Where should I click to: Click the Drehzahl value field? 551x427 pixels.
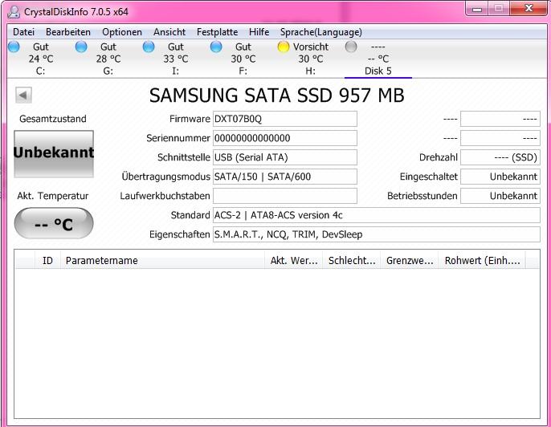point(500,157)
